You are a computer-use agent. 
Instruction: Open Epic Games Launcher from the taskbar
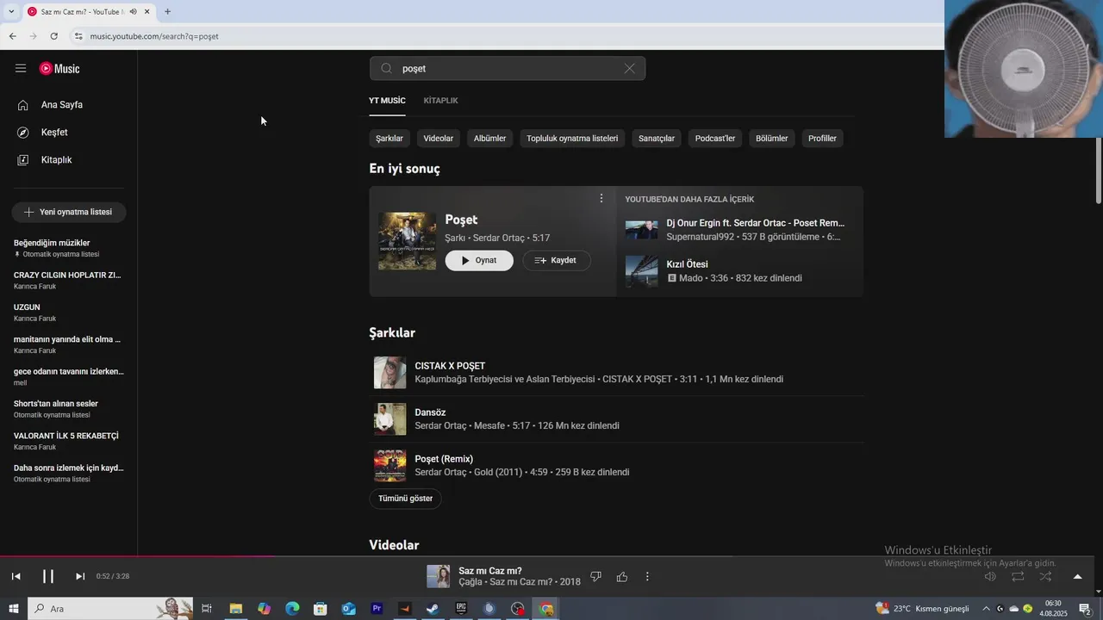[x=461, y=609]
